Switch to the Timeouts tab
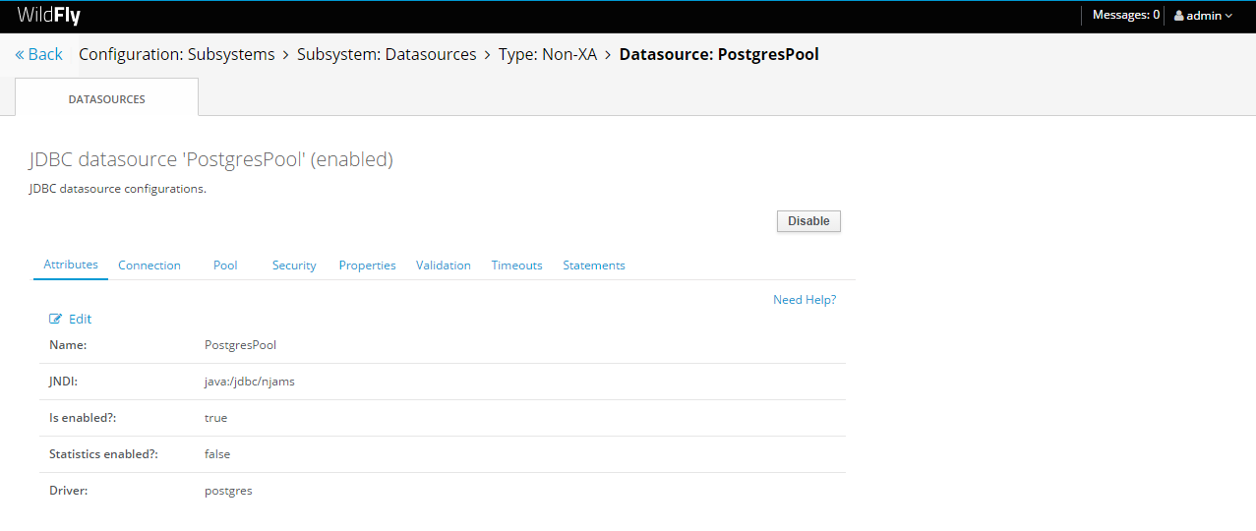This screenshot has height=531, width=1256. point(517,265)
